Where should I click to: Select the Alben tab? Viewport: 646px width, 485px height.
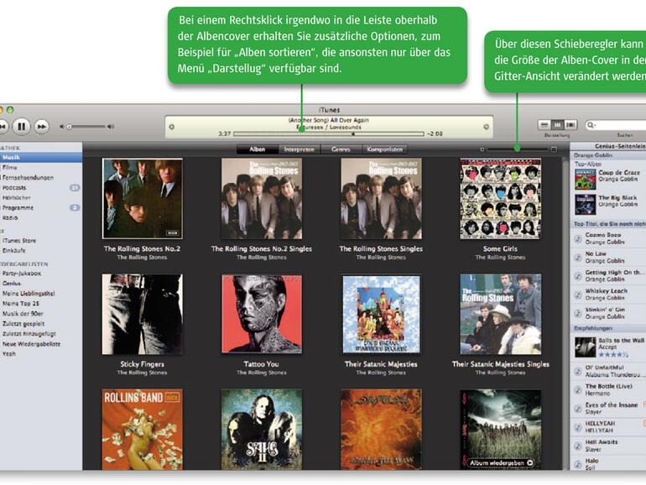(x=257, y=149)
